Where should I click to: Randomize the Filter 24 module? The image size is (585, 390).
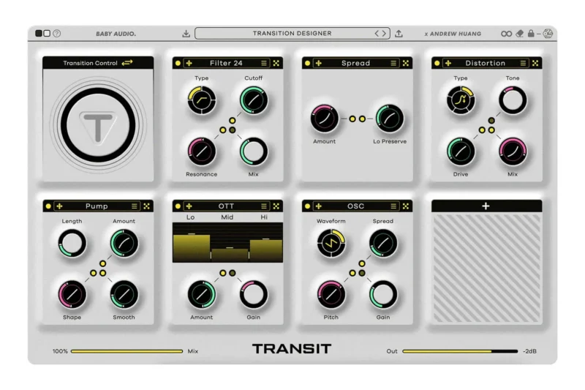[276, 63]
